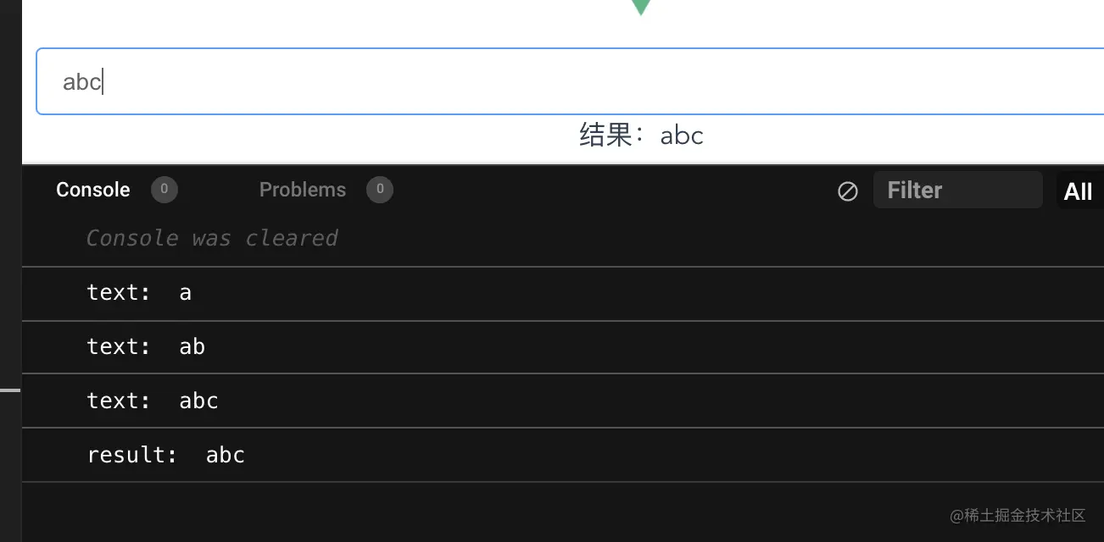Focus the console Filter field

coord(957,190)
